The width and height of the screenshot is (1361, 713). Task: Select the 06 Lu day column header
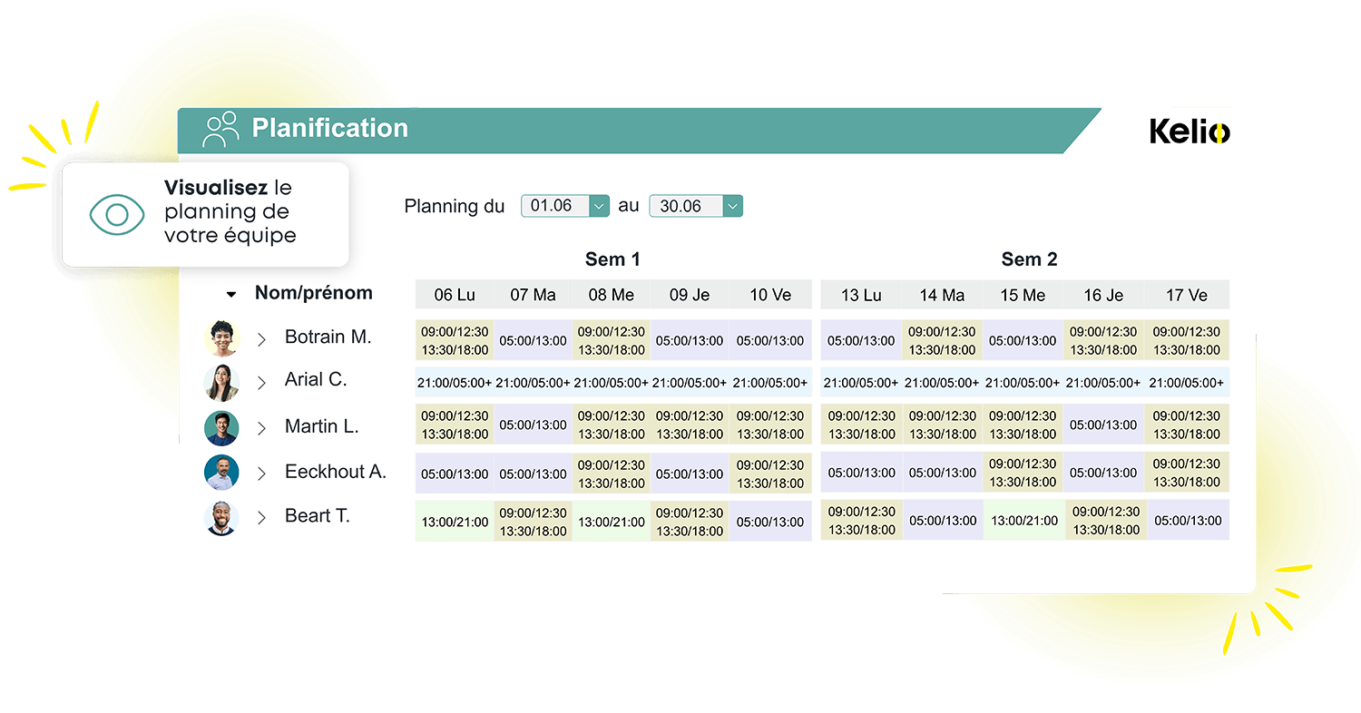tap(455, 295)
